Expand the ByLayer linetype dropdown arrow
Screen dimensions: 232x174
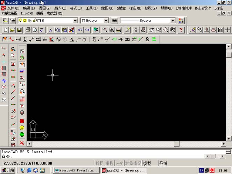point(173,21)
